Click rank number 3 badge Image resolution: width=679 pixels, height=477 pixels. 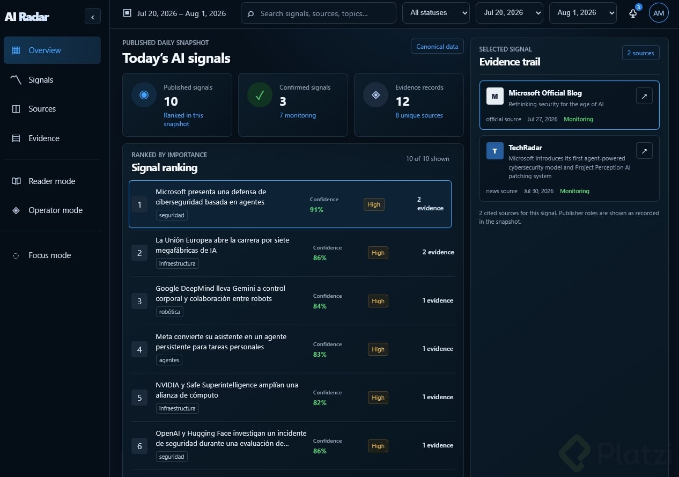[139, 301]
